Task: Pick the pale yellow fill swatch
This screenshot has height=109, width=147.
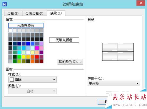Action: (33, 52)
